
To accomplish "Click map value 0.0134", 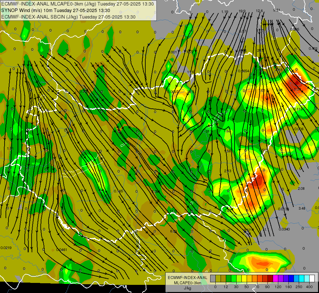I will coord(283,209).
